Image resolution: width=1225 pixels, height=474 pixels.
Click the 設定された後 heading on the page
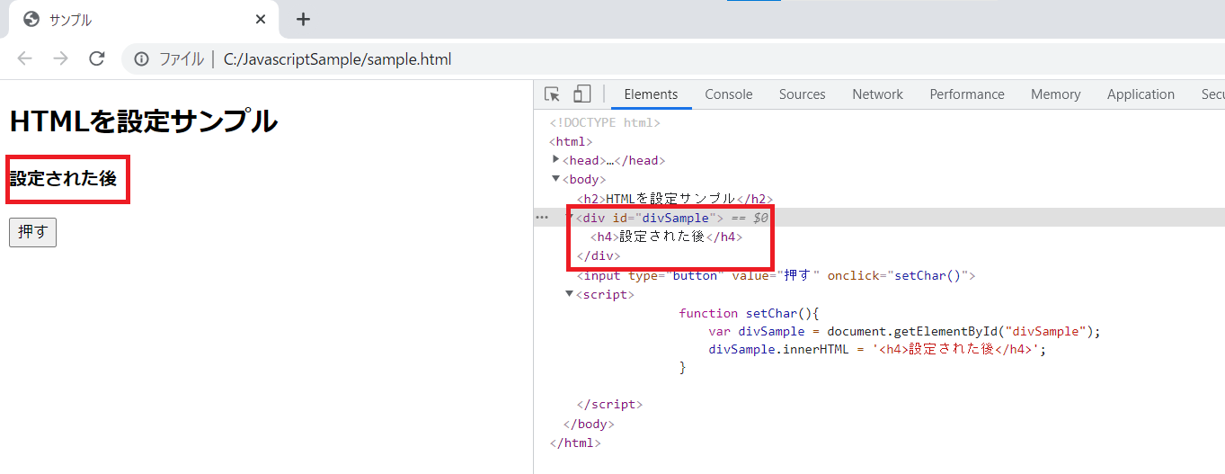coord(63,178)
